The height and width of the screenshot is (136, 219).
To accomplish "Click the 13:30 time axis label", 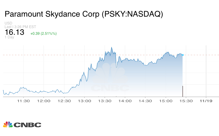I will [x=105, y=101].
